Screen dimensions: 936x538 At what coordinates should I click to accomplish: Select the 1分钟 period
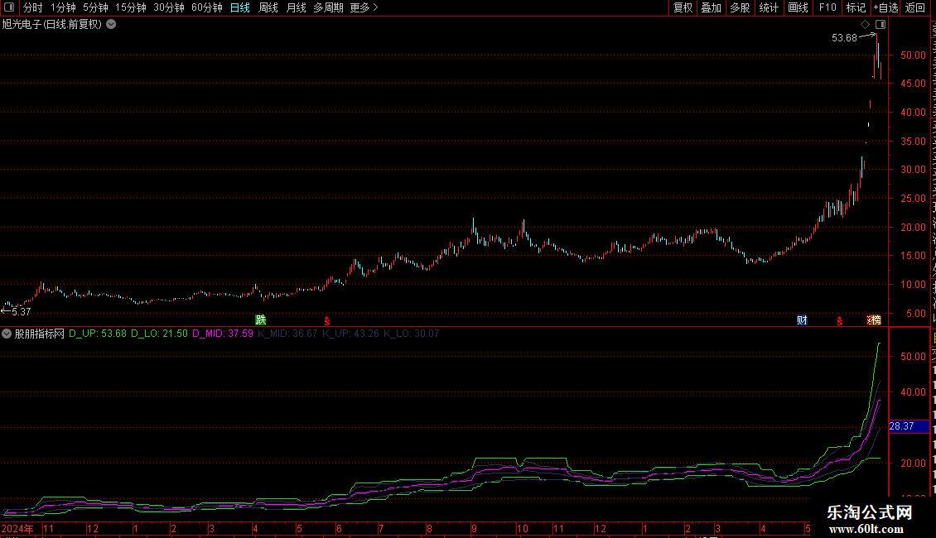coord(63,7)
